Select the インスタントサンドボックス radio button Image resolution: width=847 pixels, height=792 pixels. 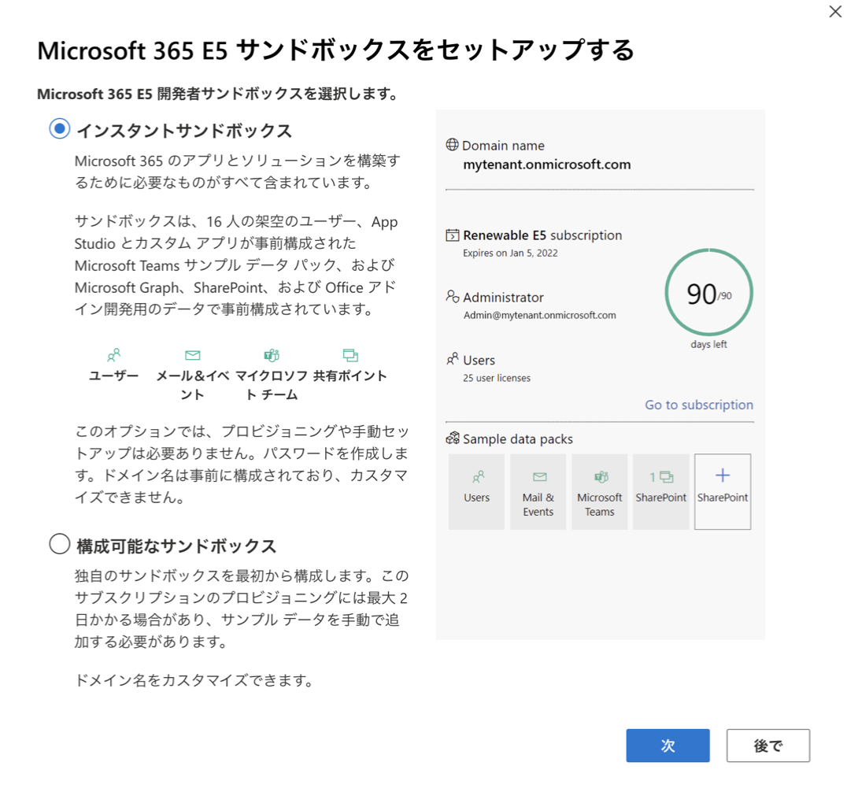59,128
